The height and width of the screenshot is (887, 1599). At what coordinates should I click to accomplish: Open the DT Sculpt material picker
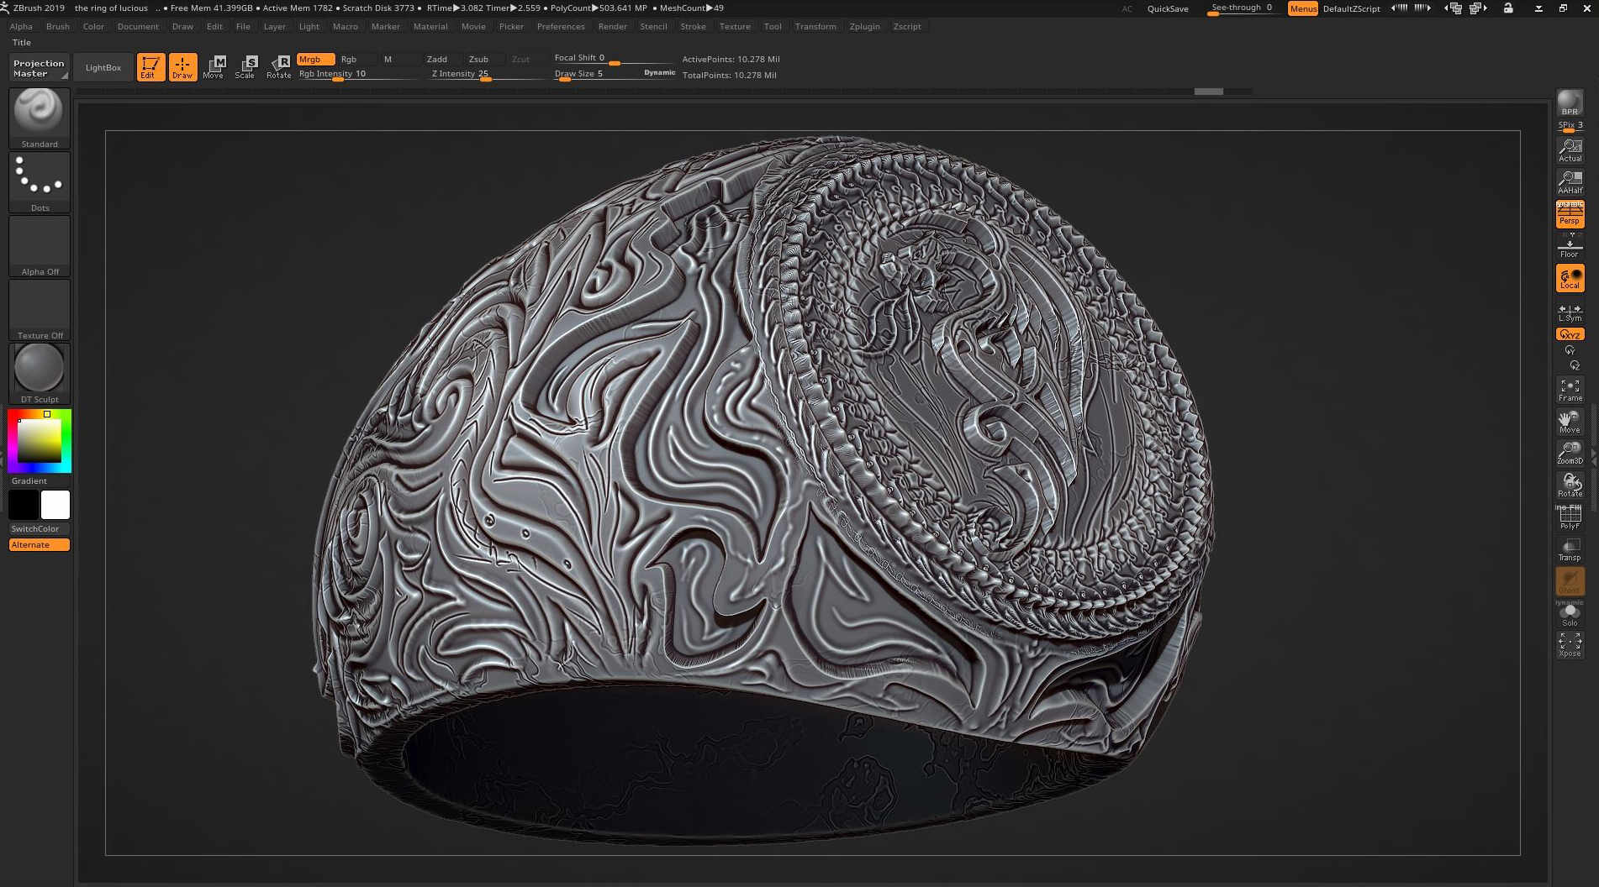(40, 374)
